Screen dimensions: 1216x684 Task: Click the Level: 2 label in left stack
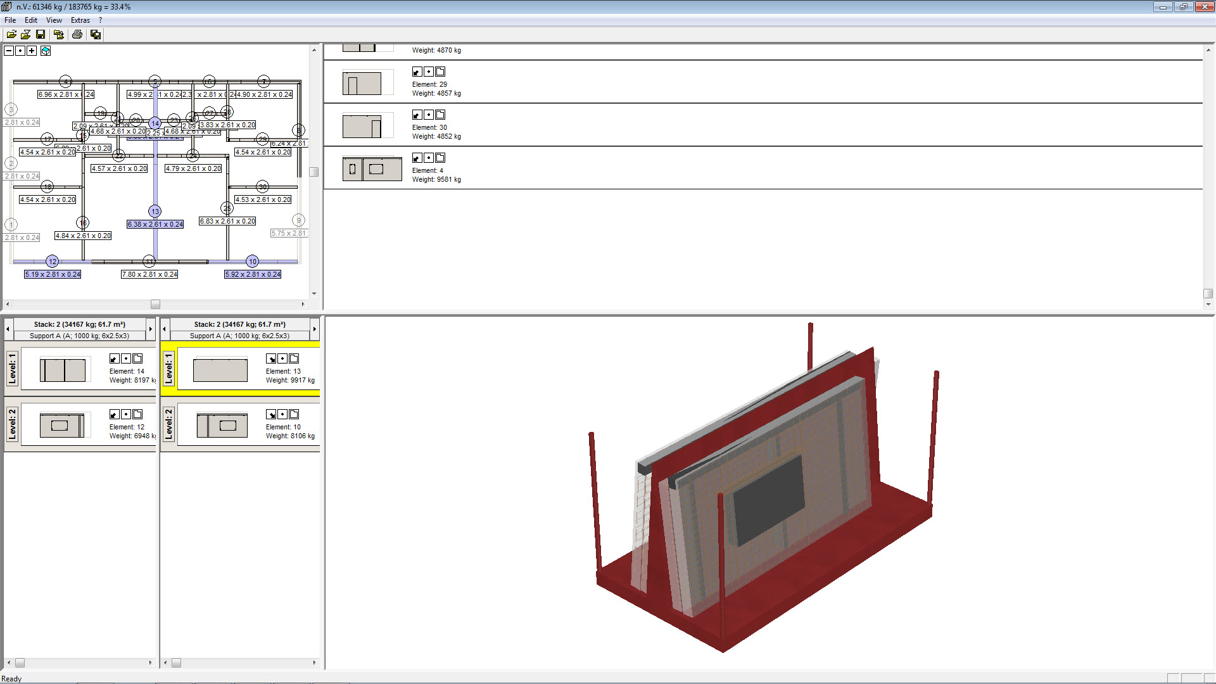coord(12,424)
